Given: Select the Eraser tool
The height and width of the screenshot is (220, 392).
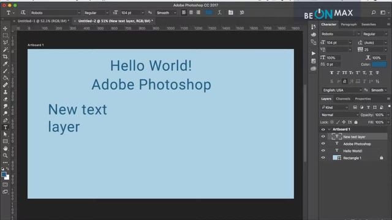Looking at the screenshot, I should pyautogui.click(x=6, y=99).
